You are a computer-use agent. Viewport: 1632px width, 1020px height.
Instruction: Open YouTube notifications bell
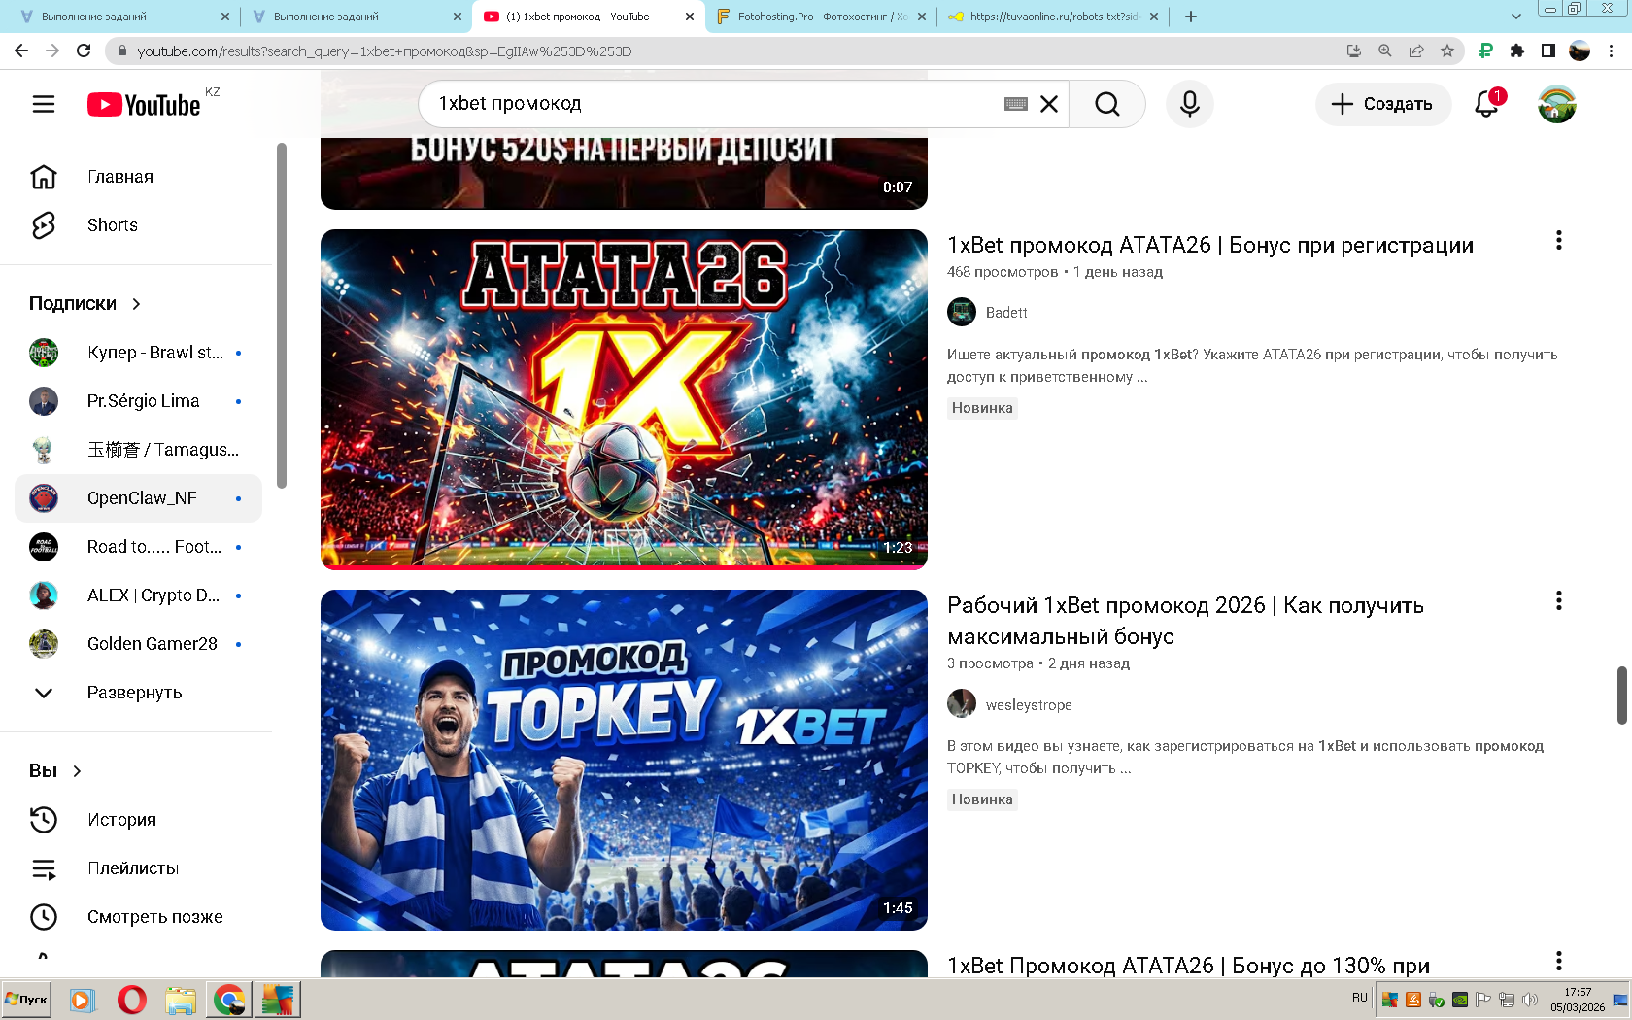(x=1487, y=104)
